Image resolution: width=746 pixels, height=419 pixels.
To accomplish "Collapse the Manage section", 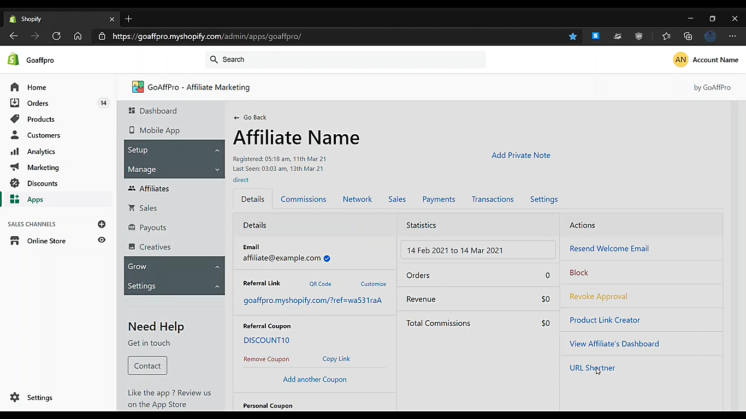I will tap(174, 170).
